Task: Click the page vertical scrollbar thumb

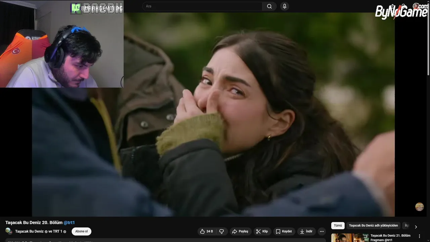Action: (x=428, y=39)
